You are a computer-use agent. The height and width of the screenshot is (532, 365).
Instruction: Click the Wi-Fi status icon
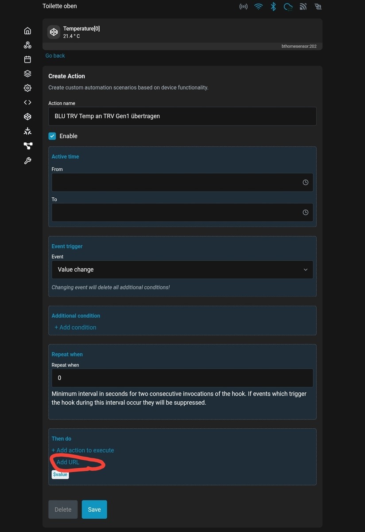point(258,7)
